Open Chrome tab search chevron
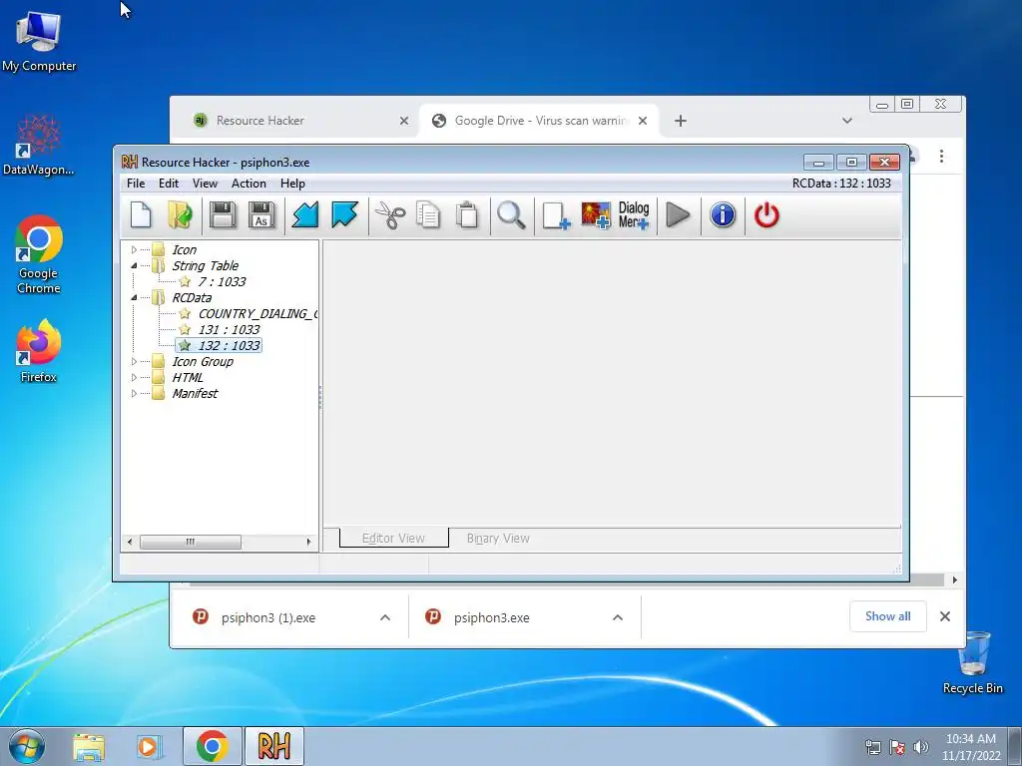 tap(846, 121)
